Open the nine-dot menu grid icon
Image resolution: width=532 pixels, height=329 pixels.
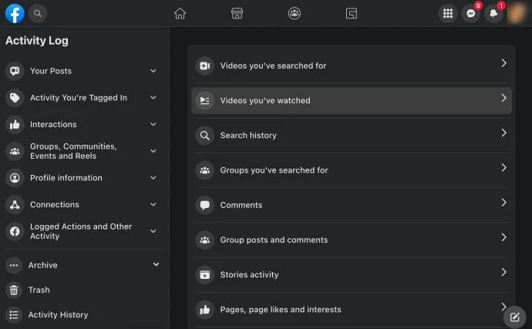coord(448,14)
